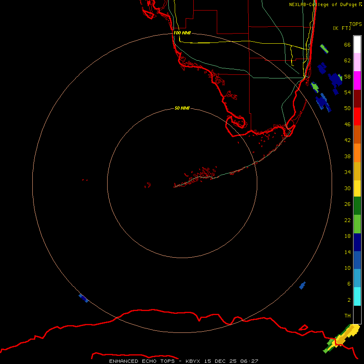Click the black TH threshold legend swatch
Screen dimensions: 364x364
(357, 315)
